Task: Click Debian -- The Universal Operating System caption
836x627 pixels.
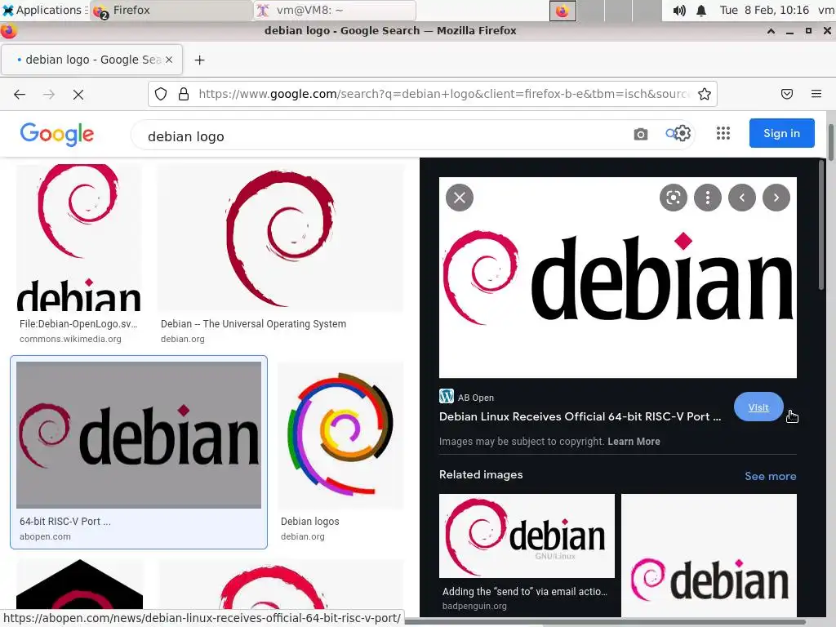Action: 253,323
